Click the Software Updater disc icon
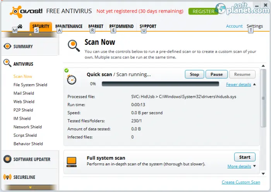Image resolution: width=271 pixels, height=192 pixels. (7, 159)
